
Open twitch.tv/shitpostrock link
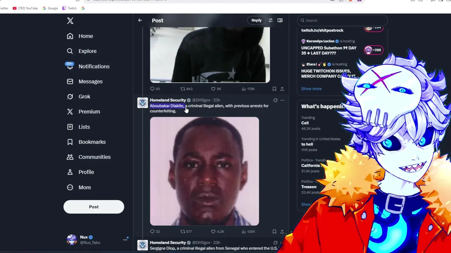(x=322, y=30)
